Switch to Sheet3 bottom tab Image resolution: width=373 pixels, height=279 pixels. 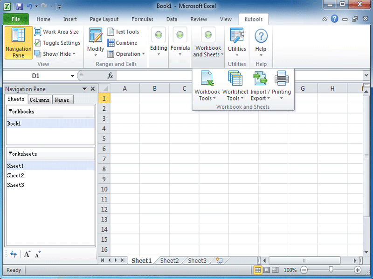[197, 260]
